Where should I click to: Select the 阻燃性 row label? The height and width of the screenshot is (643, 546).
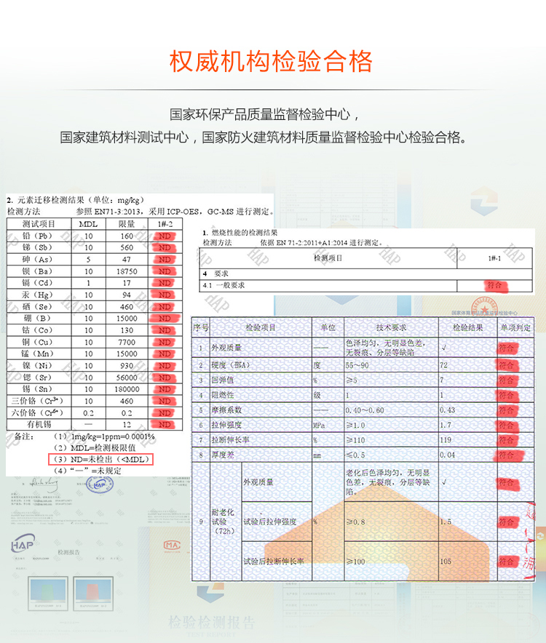223,395
